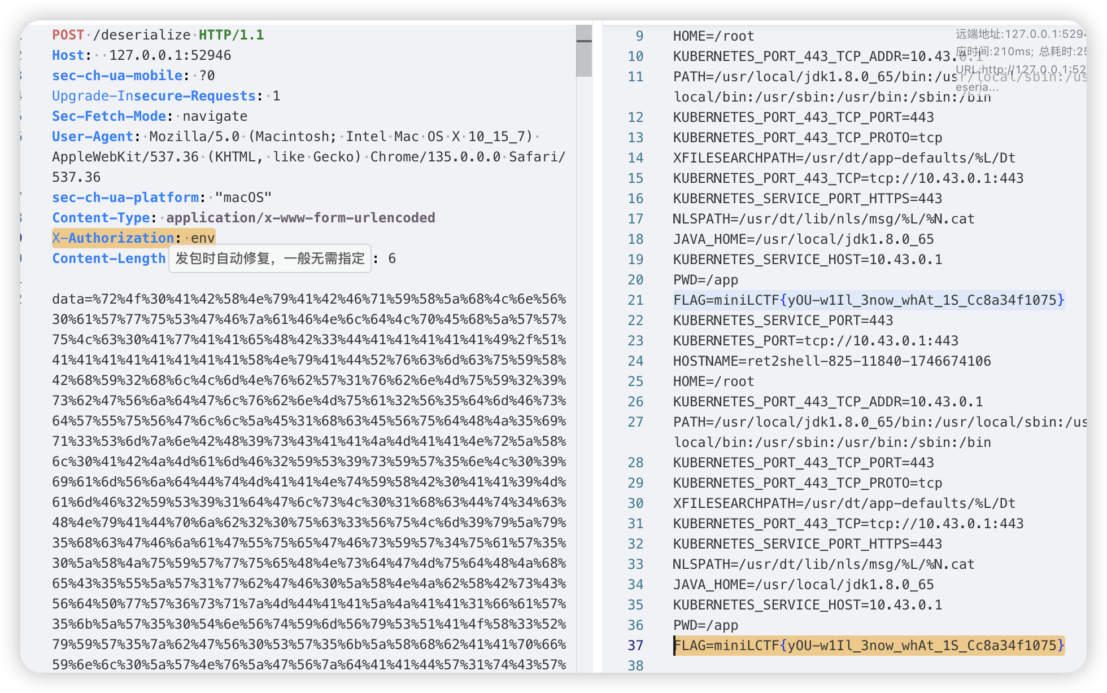
Task: Click the HOSTNAME=ret2shell line in response
Action: 831,361
